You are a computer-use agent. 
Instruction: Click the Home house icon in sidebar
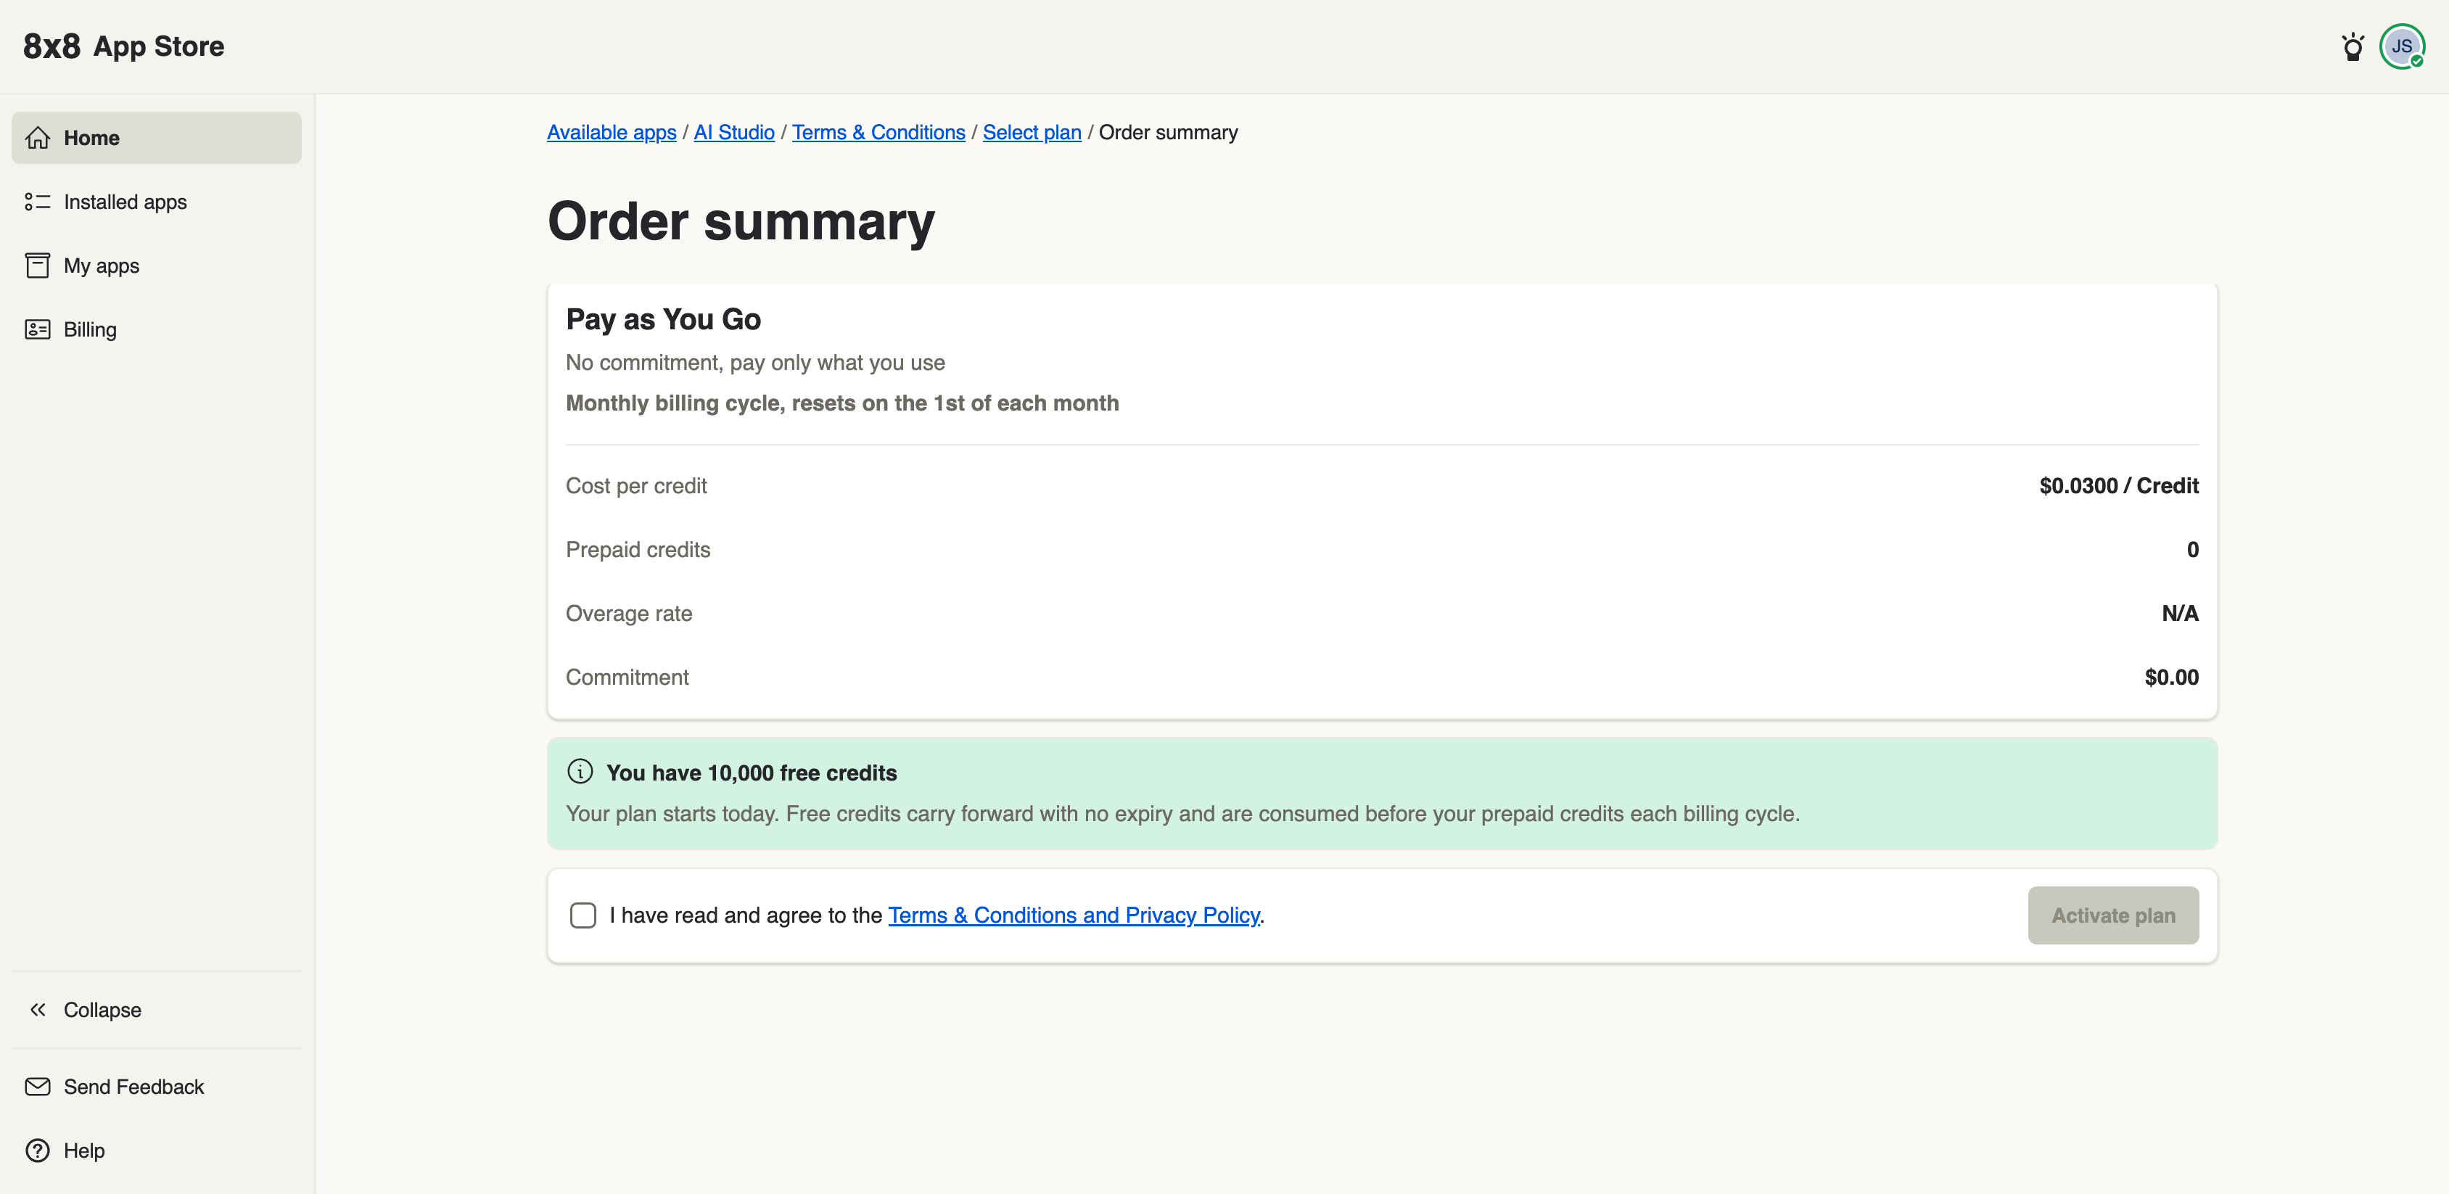click(38, 138)
